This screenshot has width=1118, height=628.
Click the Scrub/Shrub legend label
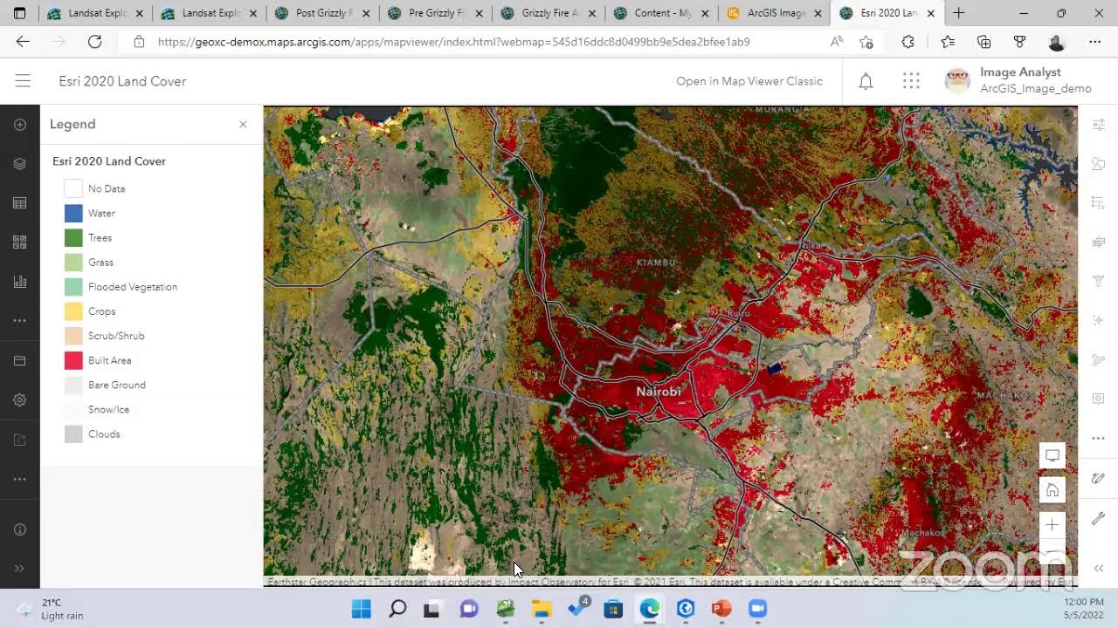(x=116, y=336)
